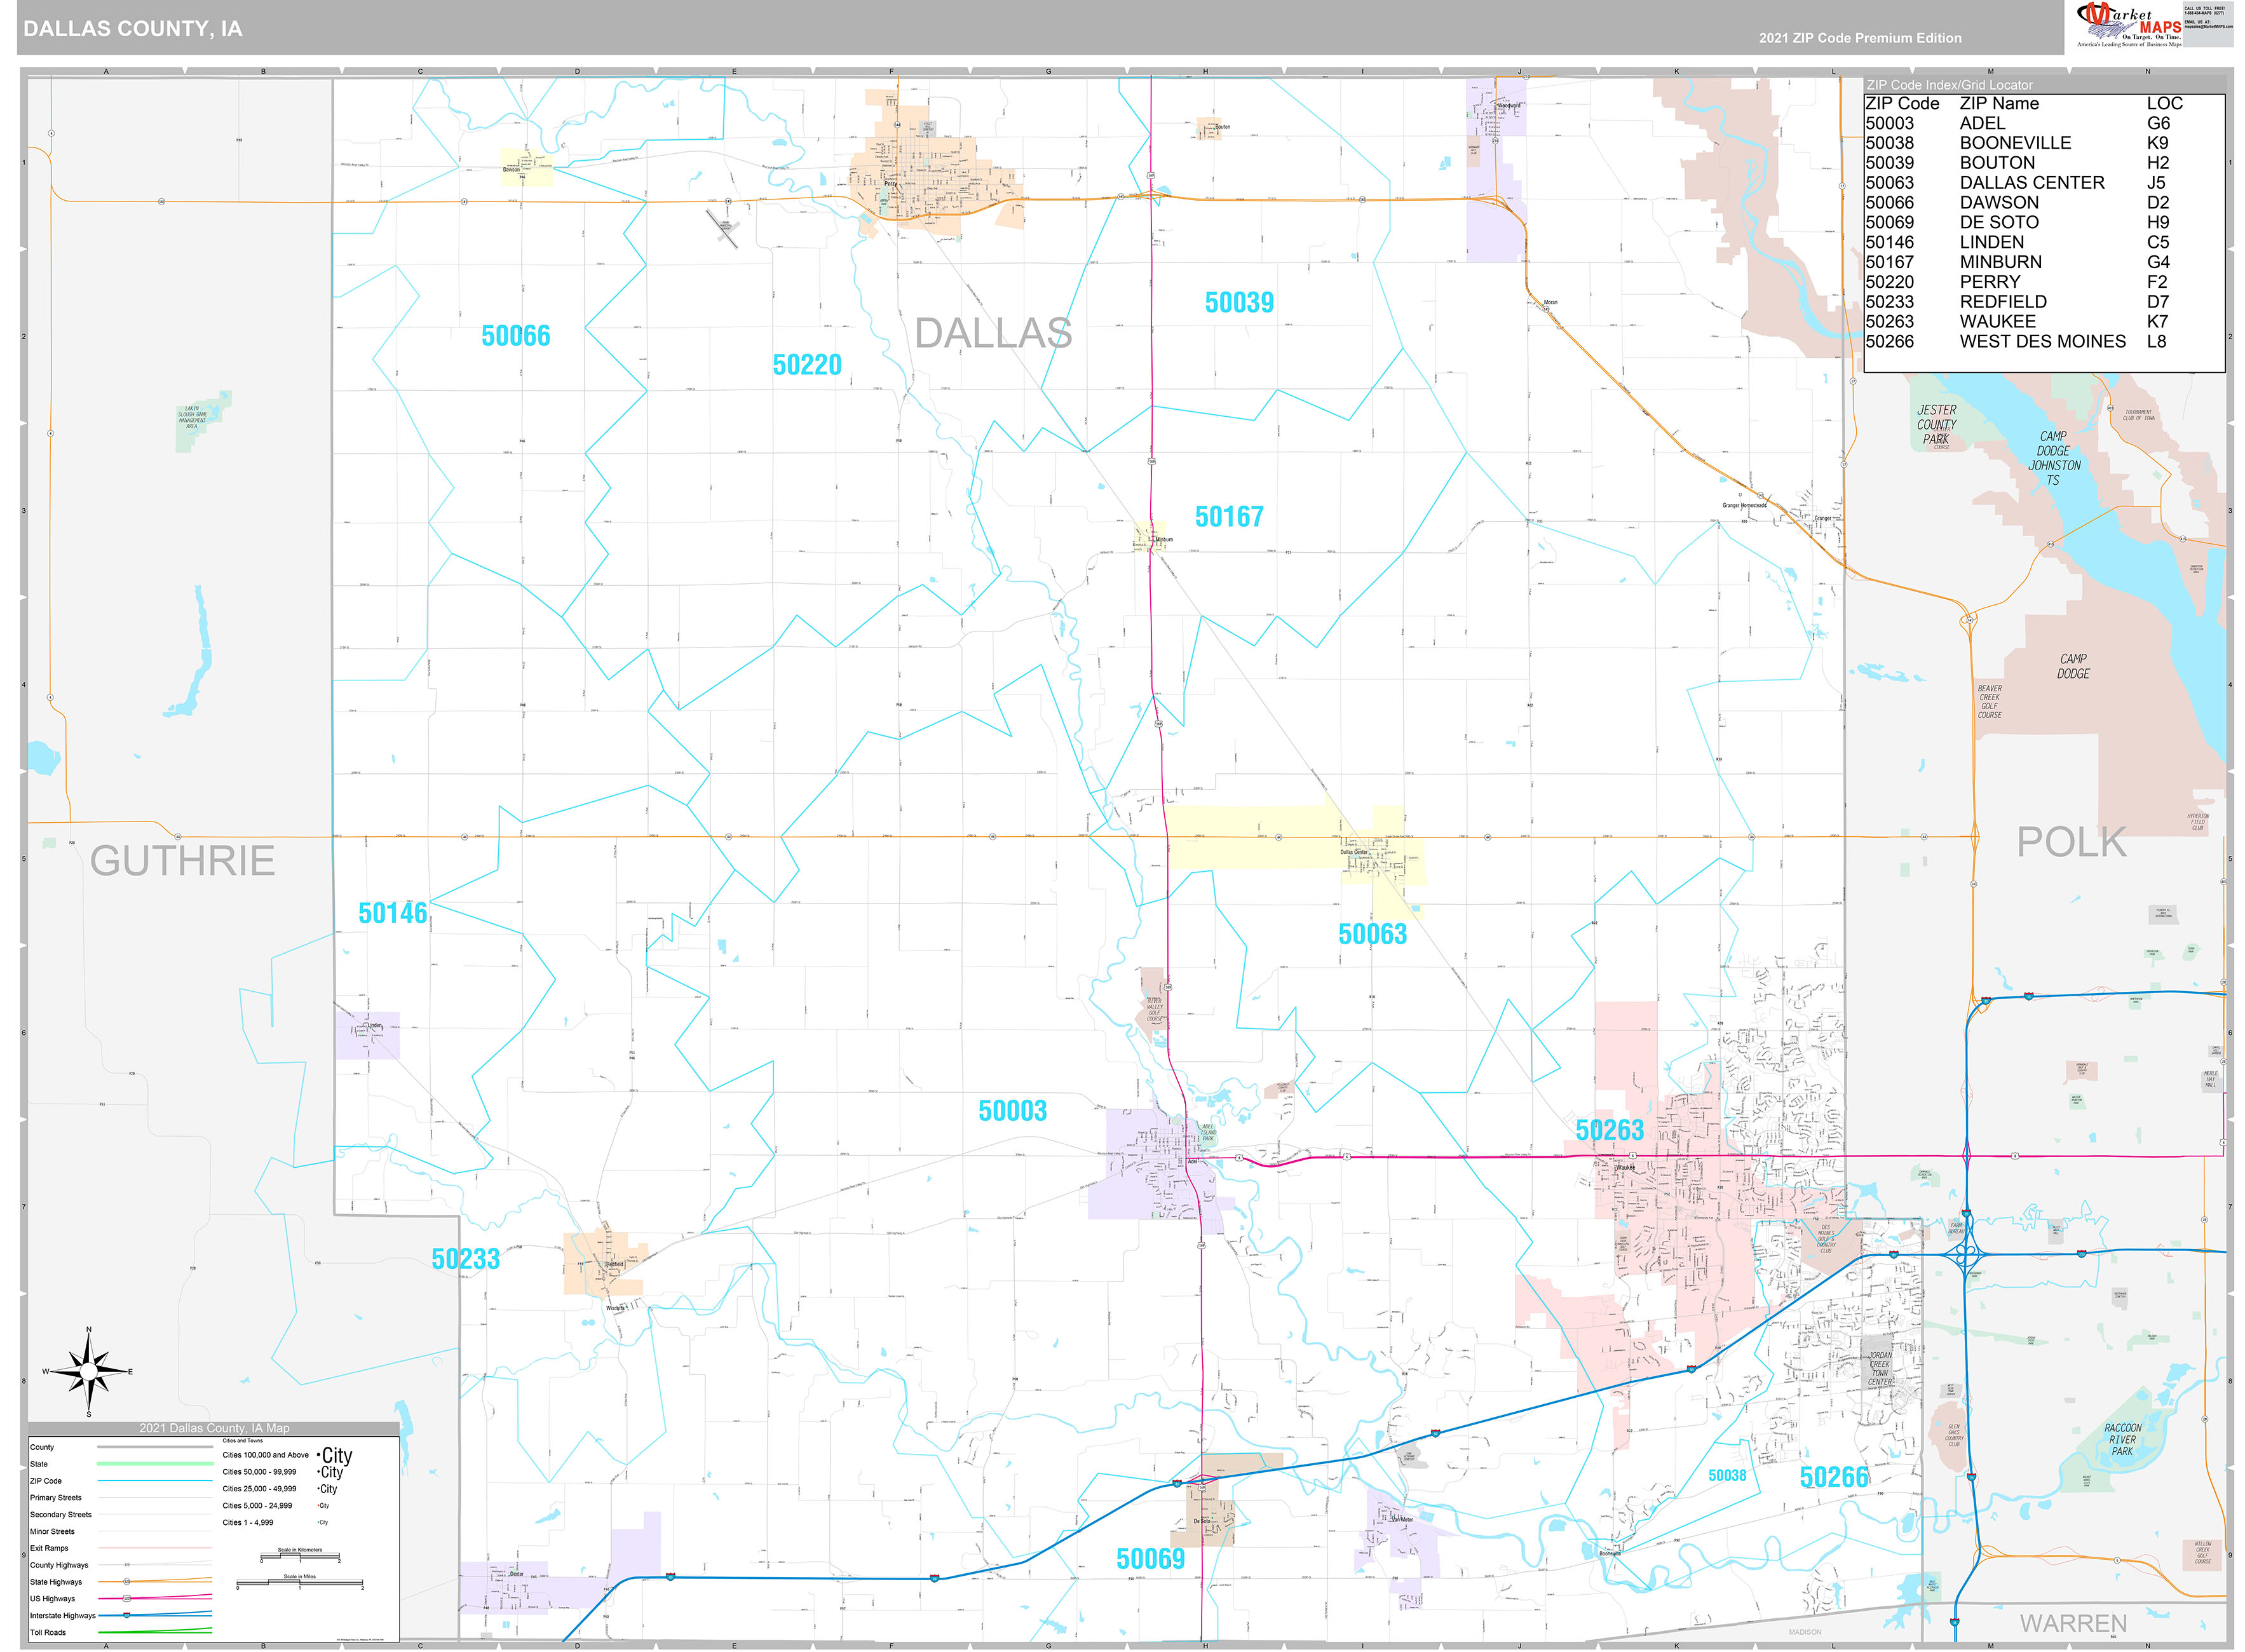Click the 50069 ZIP label on the map
This screenshot has width=2245, height=1652.
(x=1150, y=1559)
